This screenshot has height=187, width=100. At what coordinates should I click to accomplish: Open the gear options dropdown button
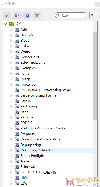tap(93, 15)
